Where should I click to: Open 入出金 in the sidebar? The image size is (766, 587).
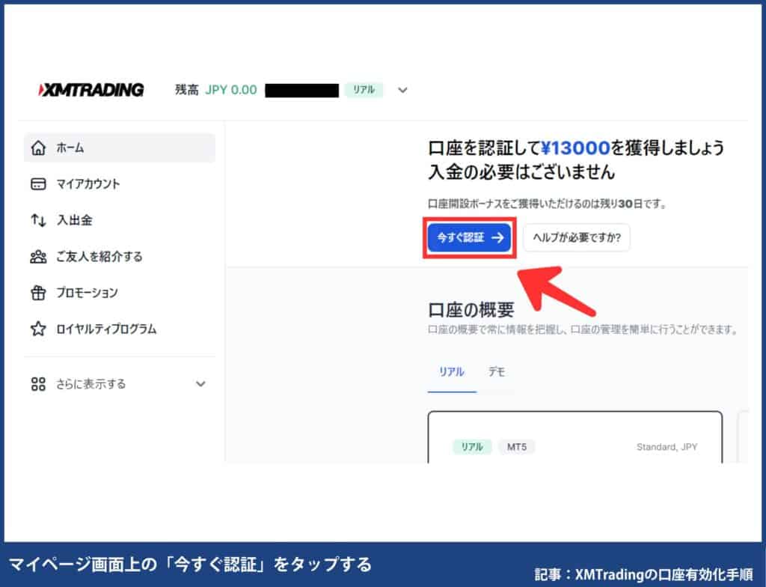tap(119, 220)
